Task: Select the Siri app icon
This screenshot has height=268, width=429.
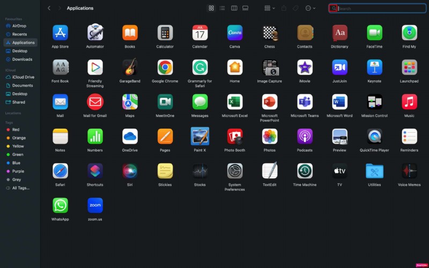Action: coord(130,171)
